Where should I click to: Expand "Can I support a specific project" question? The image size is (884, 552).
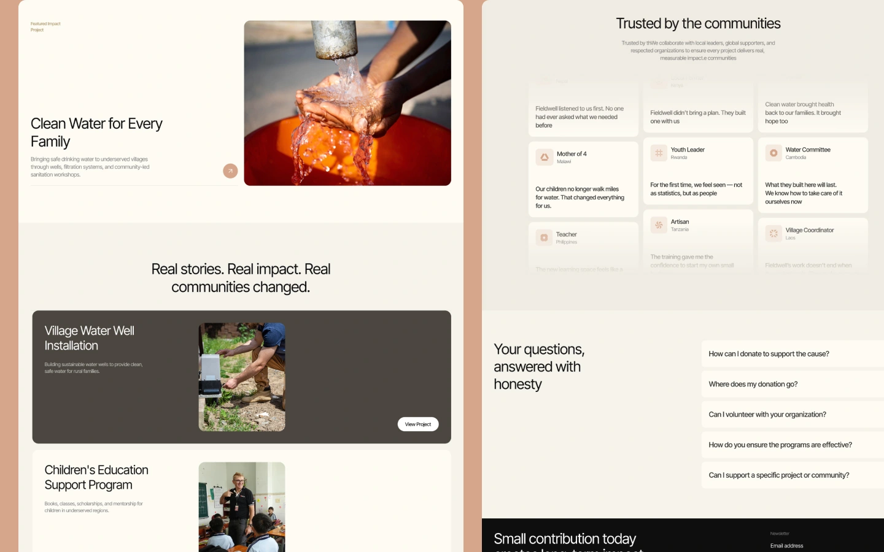pos(793,475)
